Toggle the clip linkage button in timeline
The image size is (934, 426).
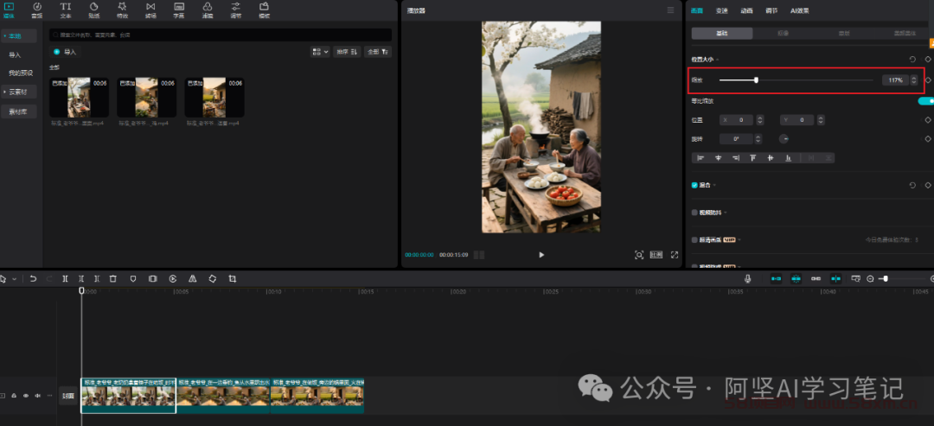click(816, 278)
